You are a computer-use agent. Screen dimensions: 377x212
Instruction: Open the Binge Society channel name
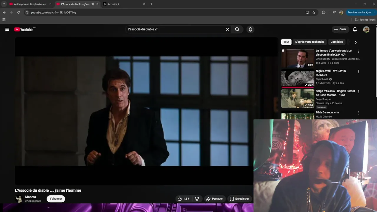pyautogui.click(x=338, y=59)
